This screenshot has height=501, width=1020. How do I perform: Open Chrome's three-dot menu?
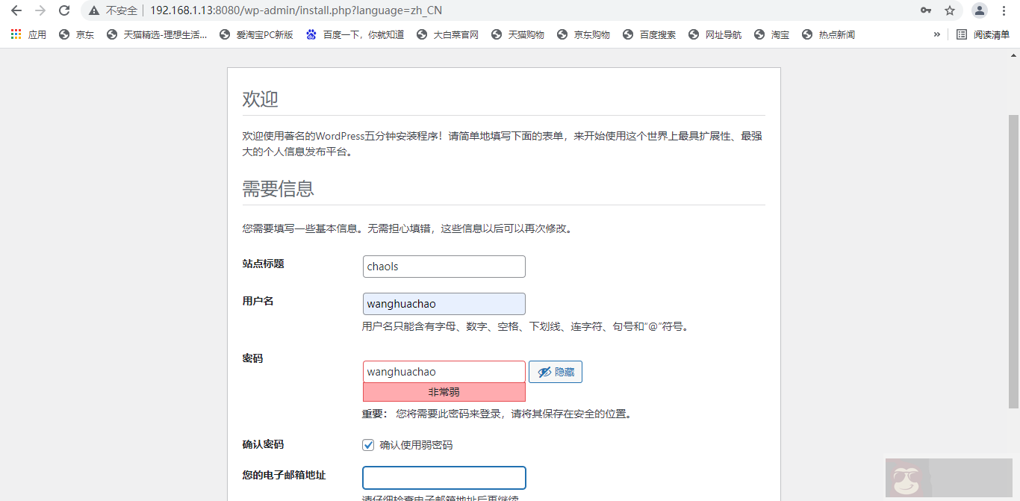pyautogui.click(x=1004, y=10)
